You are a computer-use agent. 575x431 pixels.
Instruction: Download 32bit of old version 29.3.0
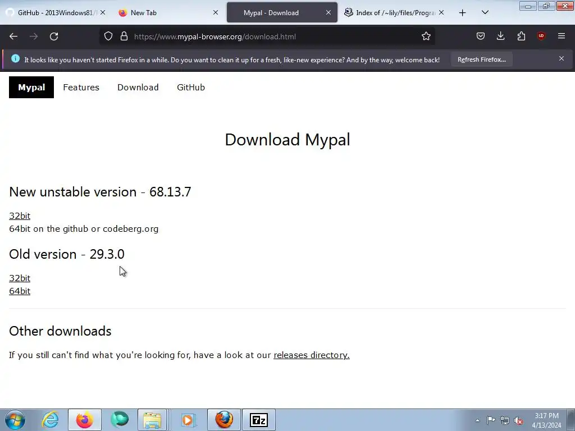20,278
